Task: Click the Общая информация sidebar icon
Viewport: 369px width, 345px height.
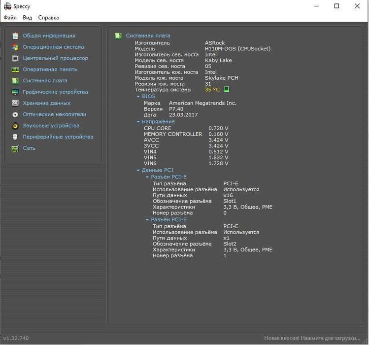Action: point(15,36)
